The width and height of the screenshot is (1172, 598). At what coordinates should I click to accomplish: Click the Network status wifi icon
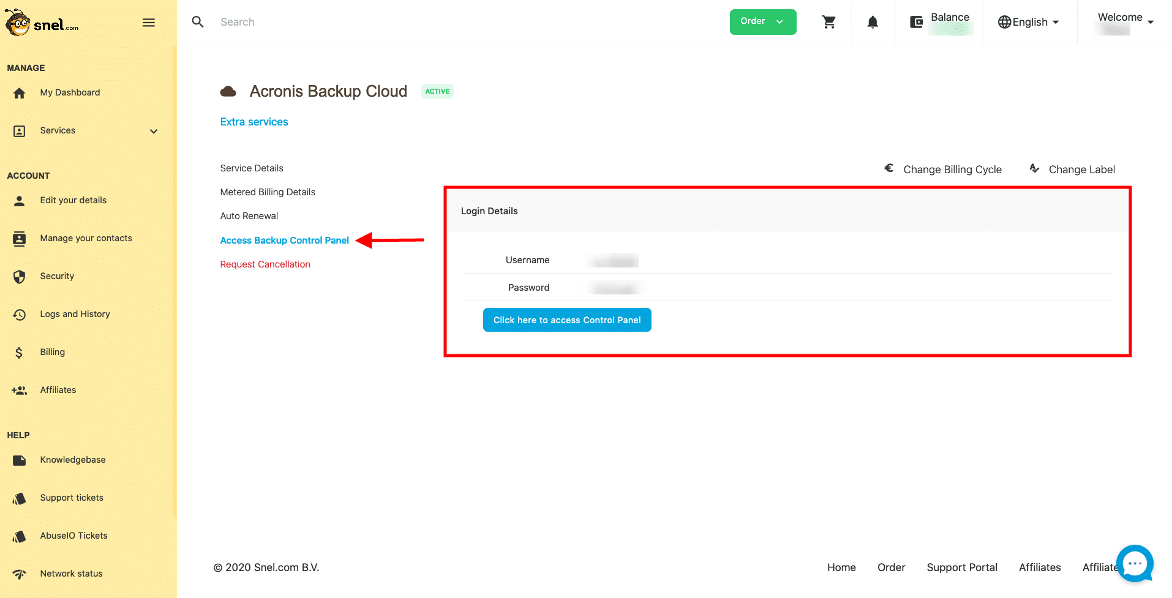click(20, 574)
